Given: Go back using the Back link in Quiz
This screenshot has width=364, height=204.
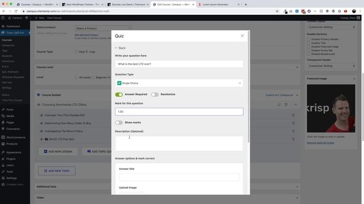Looking at the screenshot, I should 120,48.
